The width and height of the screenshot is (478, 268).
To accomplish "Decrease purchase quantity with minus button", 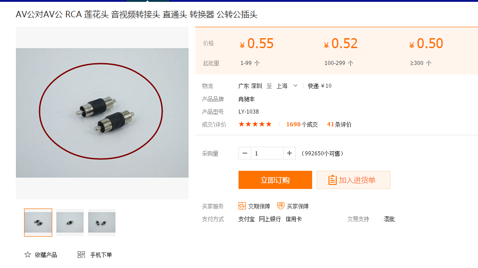I will 245,153.
